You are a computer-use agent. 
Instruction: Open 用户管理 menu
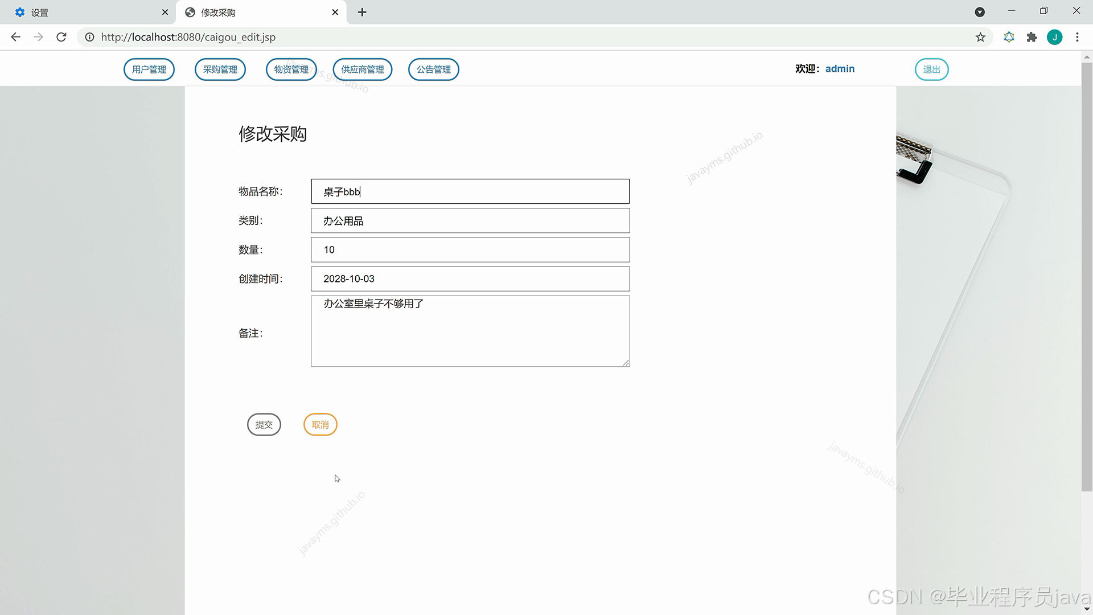(x=149, y=69)
